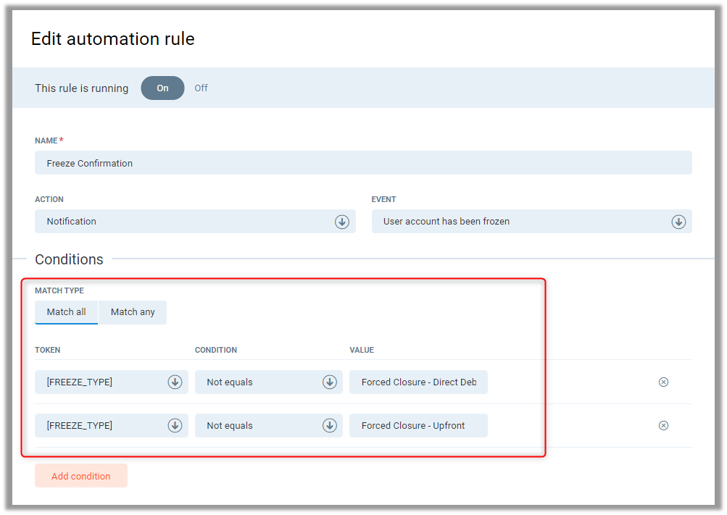Select the Match any tab

(x=133, y=312)
